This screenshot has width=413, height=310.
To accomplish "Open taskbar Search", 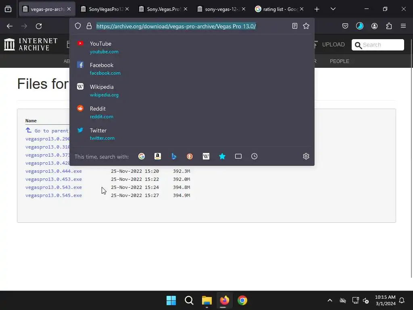I will [189, 300].
